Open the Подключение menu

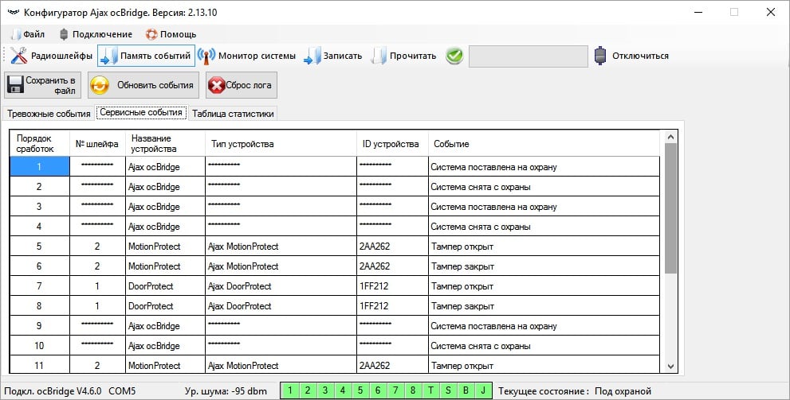tap(96, 34)
